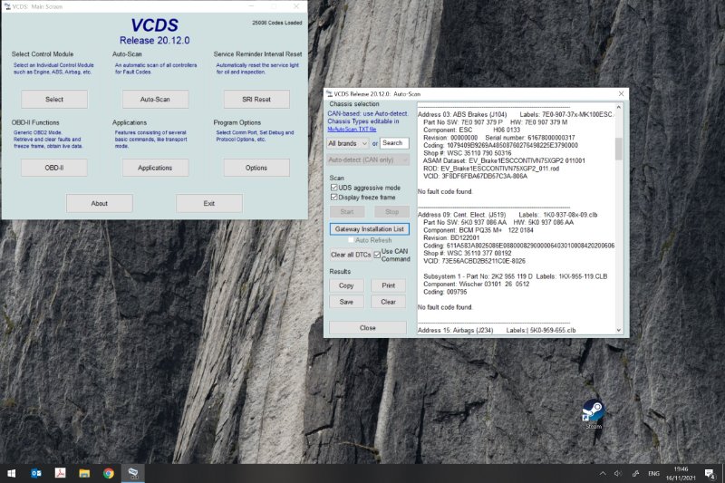Click 'VCID: 73E56ACBD2B5211C0E-8026' line

(474, 261)
